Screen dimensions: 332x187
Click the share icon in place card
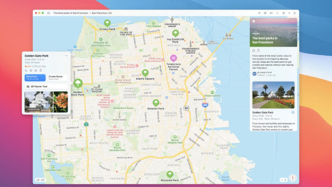pyautogui.click(x=41, y=70)
